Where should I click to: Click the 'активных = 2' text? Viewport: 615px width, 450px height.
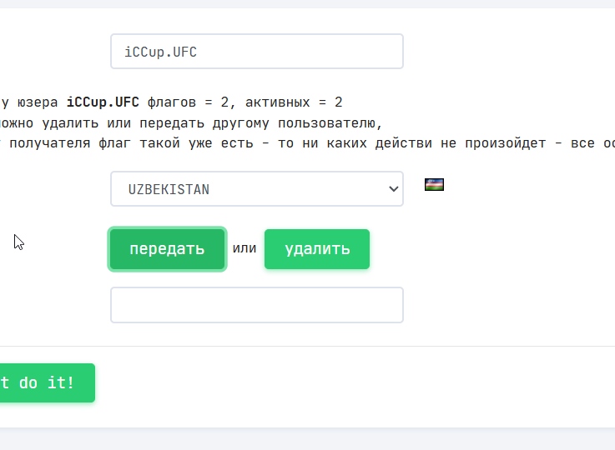[294, 102]
